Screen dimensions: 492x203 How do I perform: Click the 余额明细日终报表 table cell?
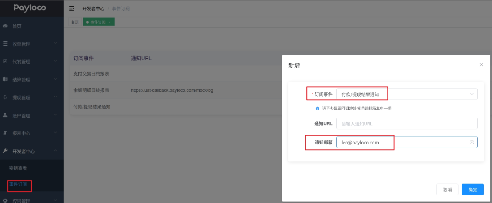coord(91,90)
